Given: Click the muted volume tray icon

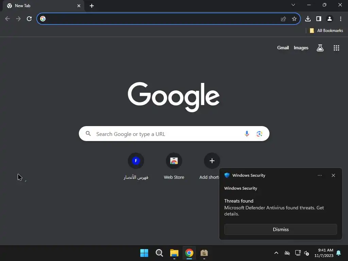Looking at the screenshot, I should tap(307, 253).
